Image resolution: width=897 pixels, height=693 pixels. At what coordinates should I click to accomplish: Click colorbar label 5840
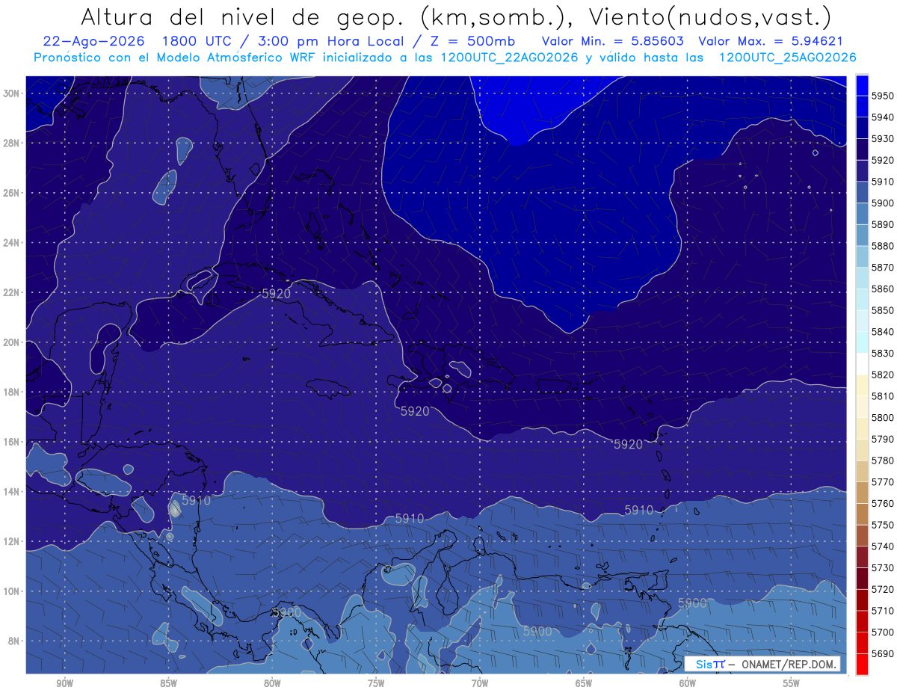point(883,332)
